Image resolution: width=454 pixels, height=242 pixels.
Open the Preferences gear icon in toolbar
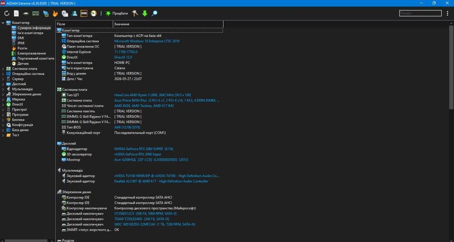65,13
